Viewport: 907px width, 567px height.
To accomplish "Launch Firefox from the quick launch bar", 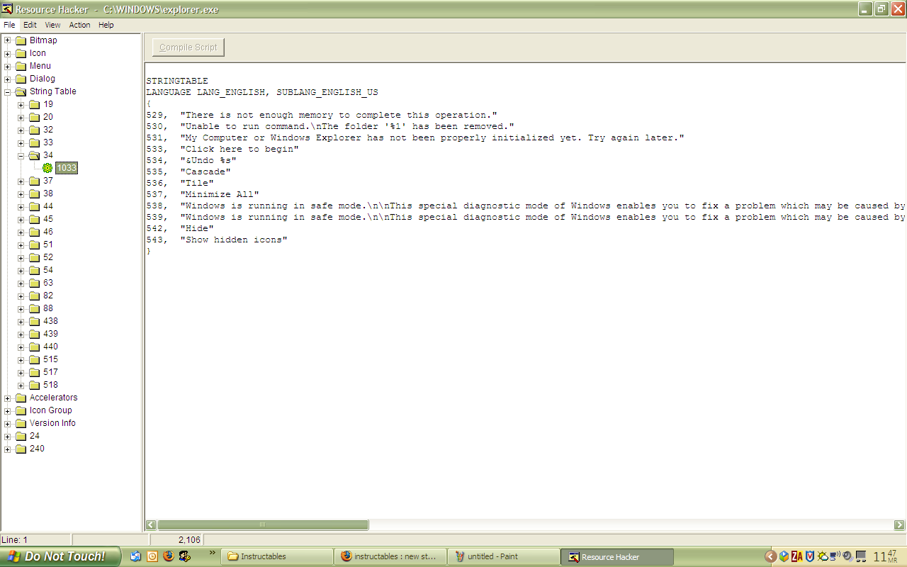I will (x=169, y=556).
